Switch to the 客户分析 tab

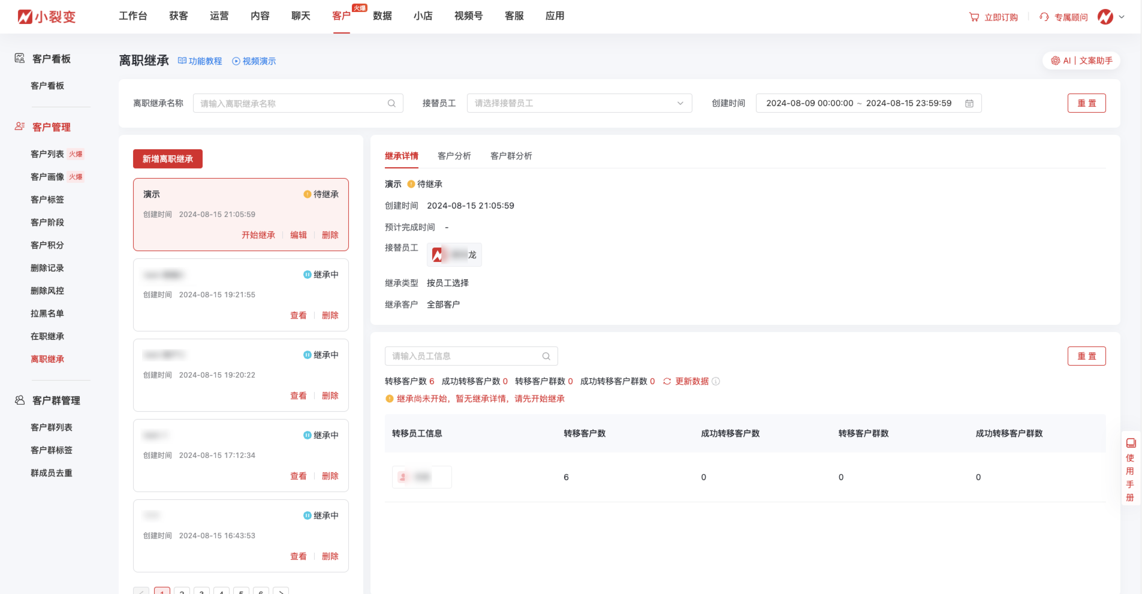(x=454, y=156)
